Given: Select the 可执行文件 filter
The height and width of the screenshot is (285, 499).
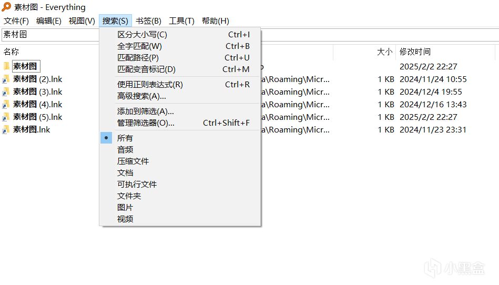Looking at the screenshot, I should point(180,184).
